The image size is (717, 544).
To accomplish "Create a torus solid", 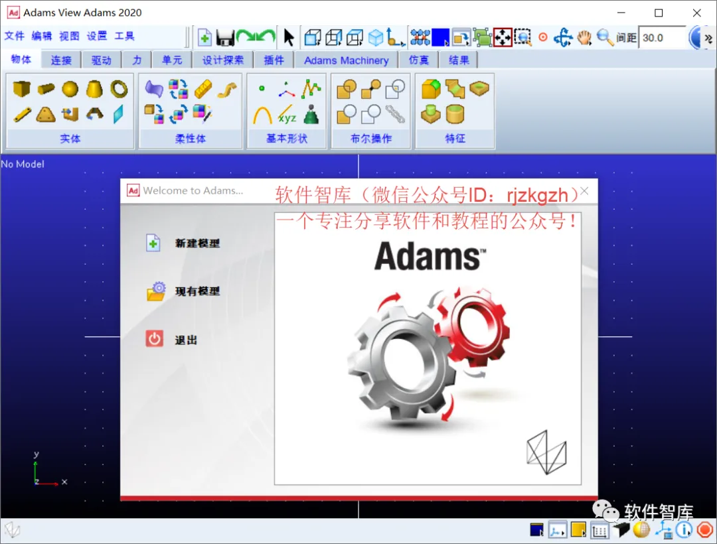I will 119,89.
